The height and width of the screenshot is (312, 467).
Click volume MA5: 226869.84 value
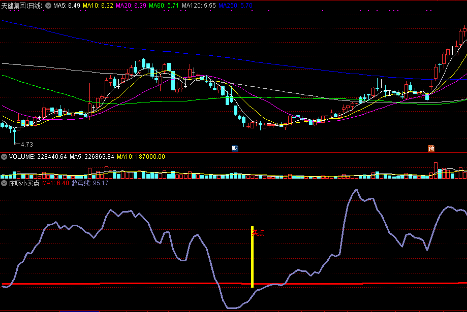(92, 157)
